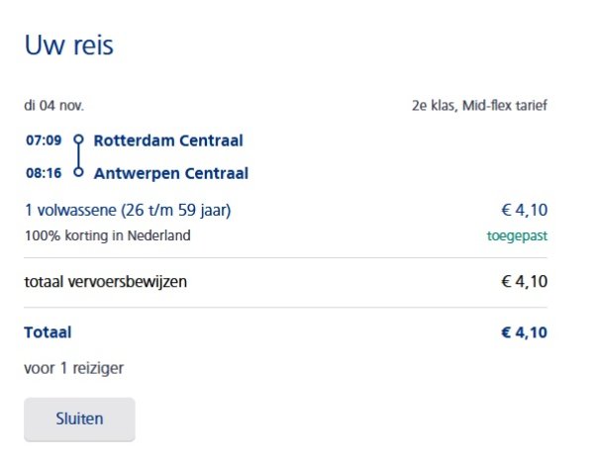The width and height of the screenshot is (594, 461).
Task: Click the Rotterdam Centraal station name
Action: (x=167, y=140)
